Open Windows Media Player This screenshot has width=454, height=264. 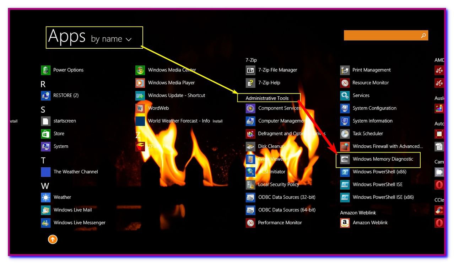pyautogui.click(x=165, y=83)
